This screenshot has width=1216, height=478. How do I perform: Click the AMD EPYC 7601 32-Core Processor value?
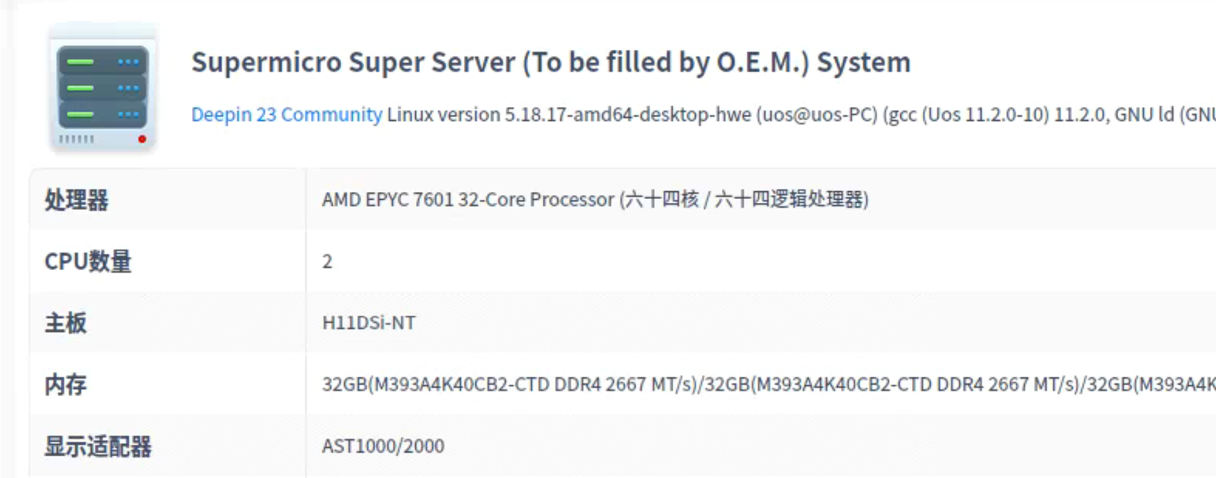(467, 200)
